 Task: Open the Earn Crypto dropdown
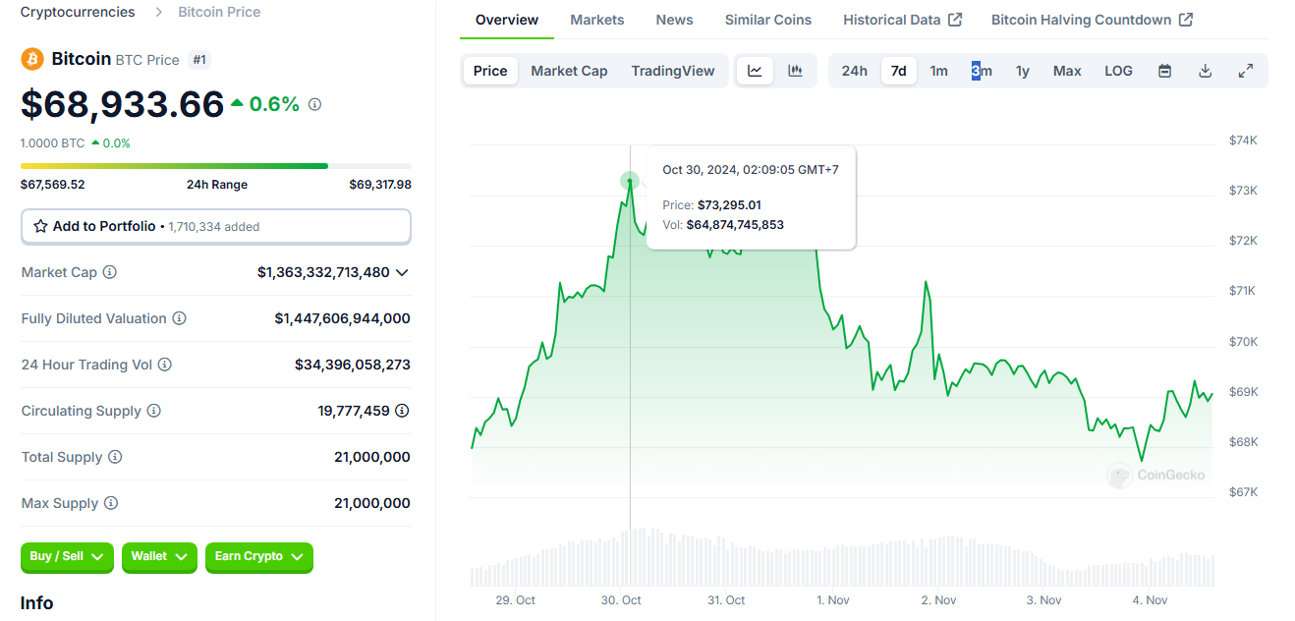pyautogui.click(x=259, y=557)
